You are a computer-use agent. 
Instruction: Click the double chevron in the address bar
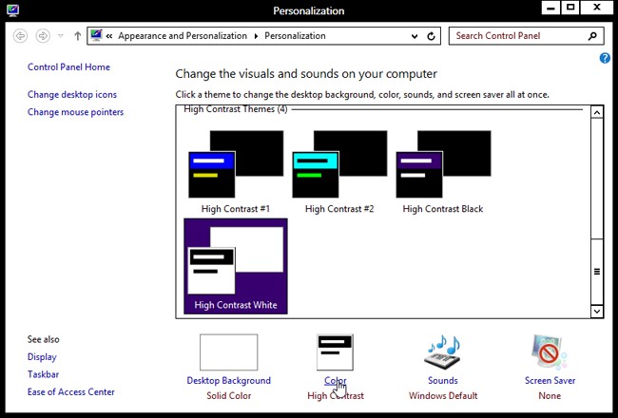109,36
